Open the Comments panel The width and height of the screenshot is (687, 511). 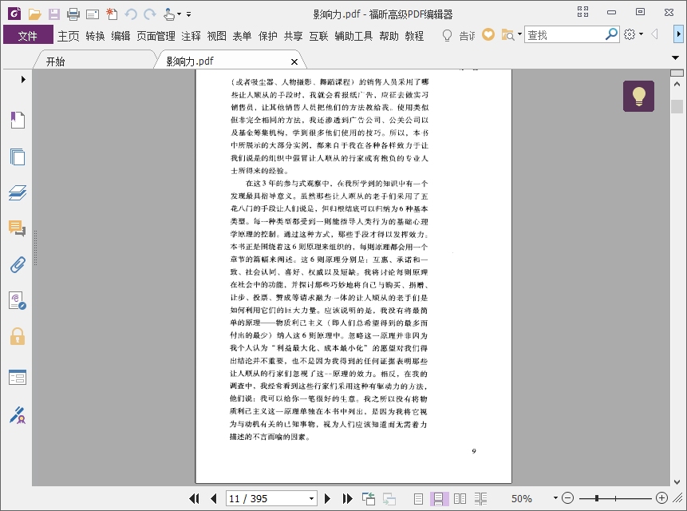tap(18, 228)
